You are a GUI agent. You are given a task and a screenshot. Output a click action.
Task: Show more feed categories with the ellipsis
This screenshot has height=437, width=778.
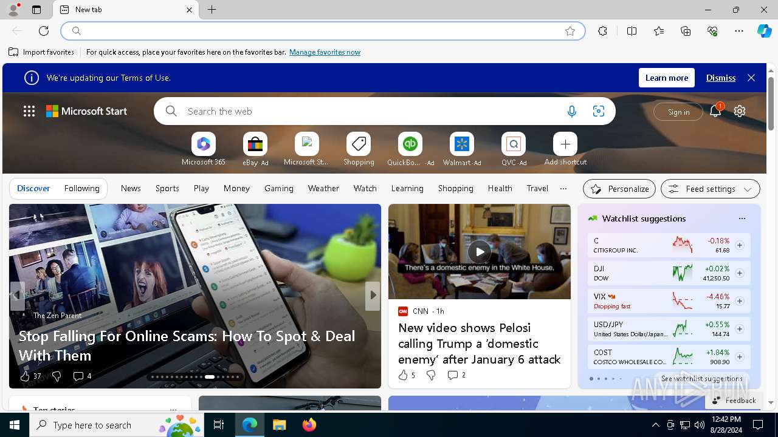point(563,188)
